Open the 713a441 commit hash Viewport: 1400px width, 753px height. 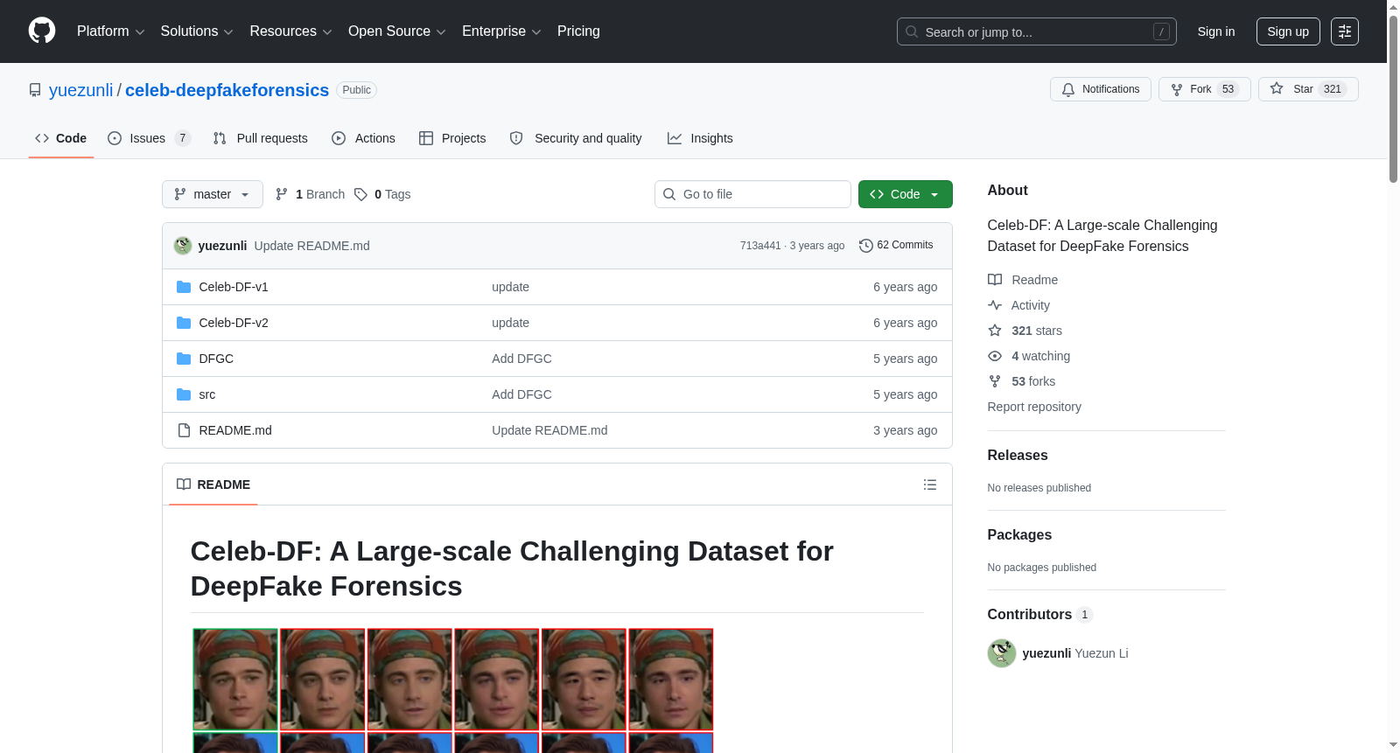760,246
